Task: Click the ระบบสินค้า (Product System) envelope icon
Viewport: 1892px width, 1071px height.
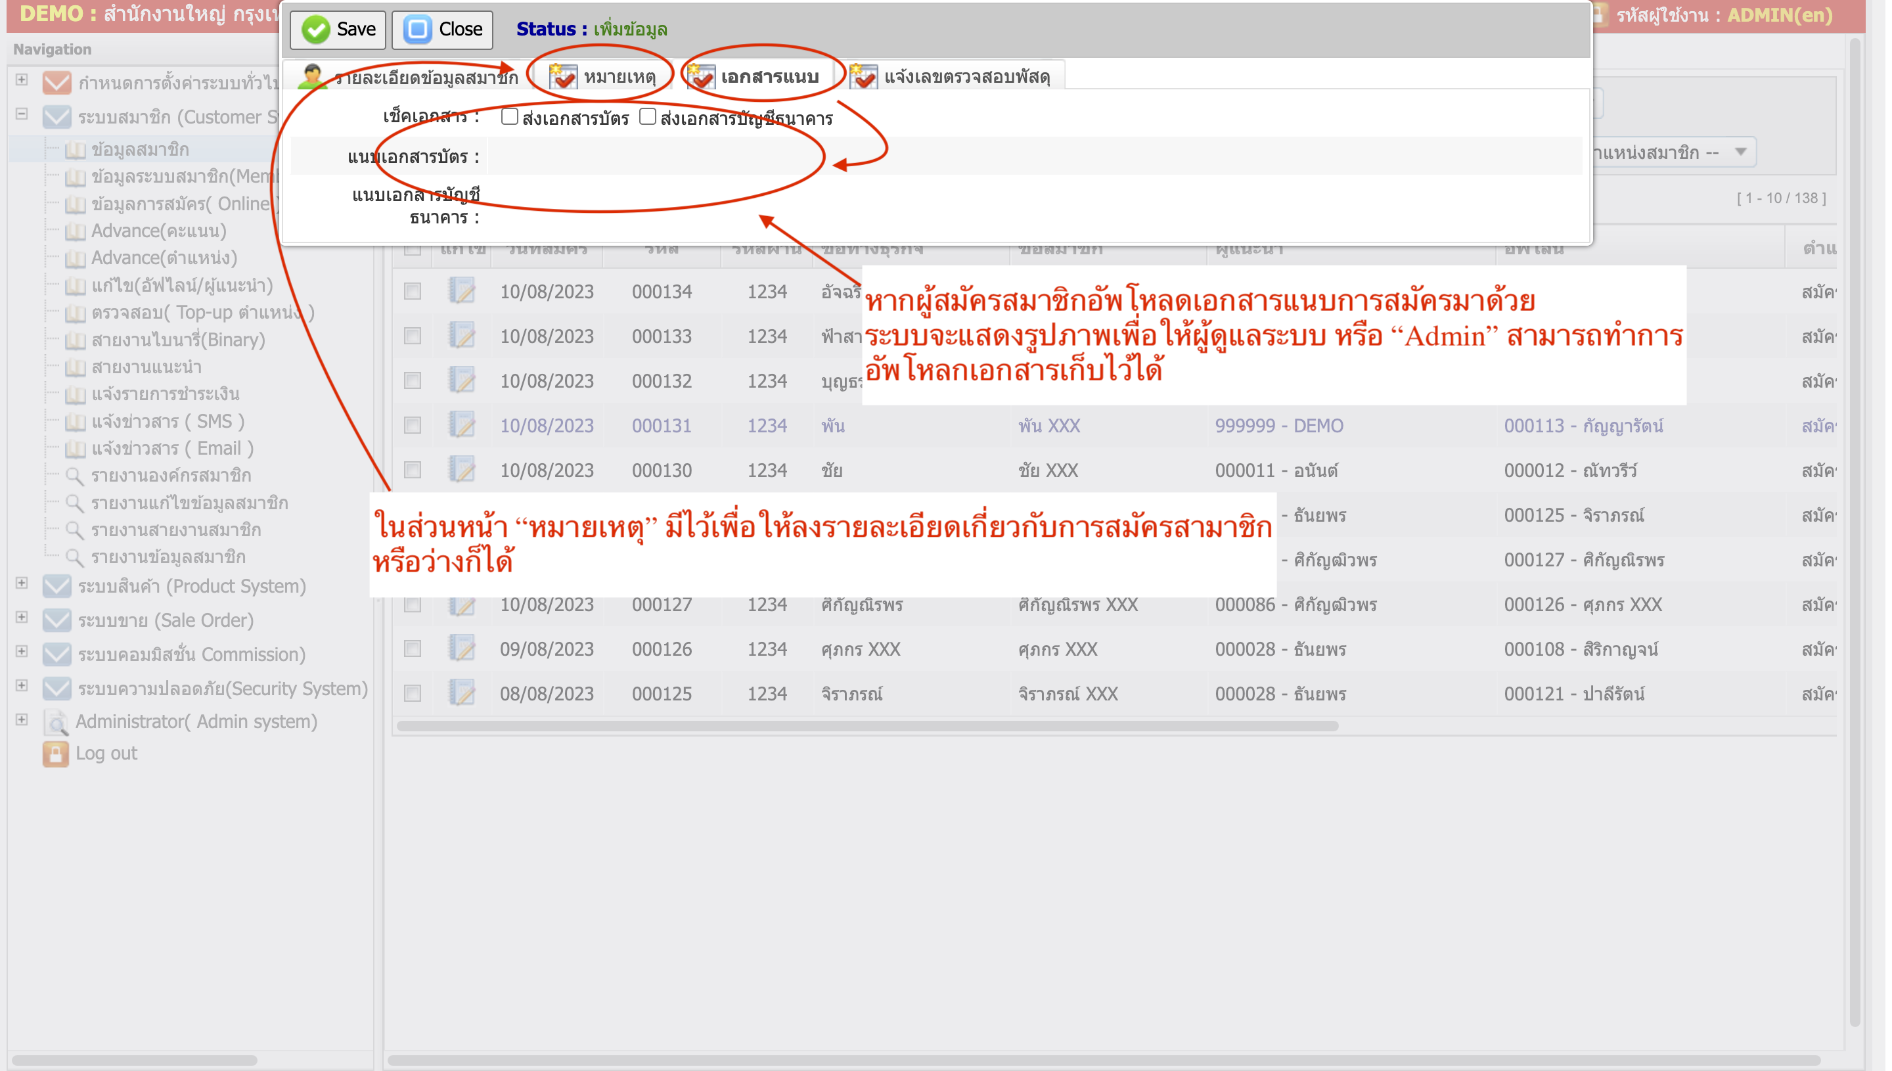Action: 56,586
